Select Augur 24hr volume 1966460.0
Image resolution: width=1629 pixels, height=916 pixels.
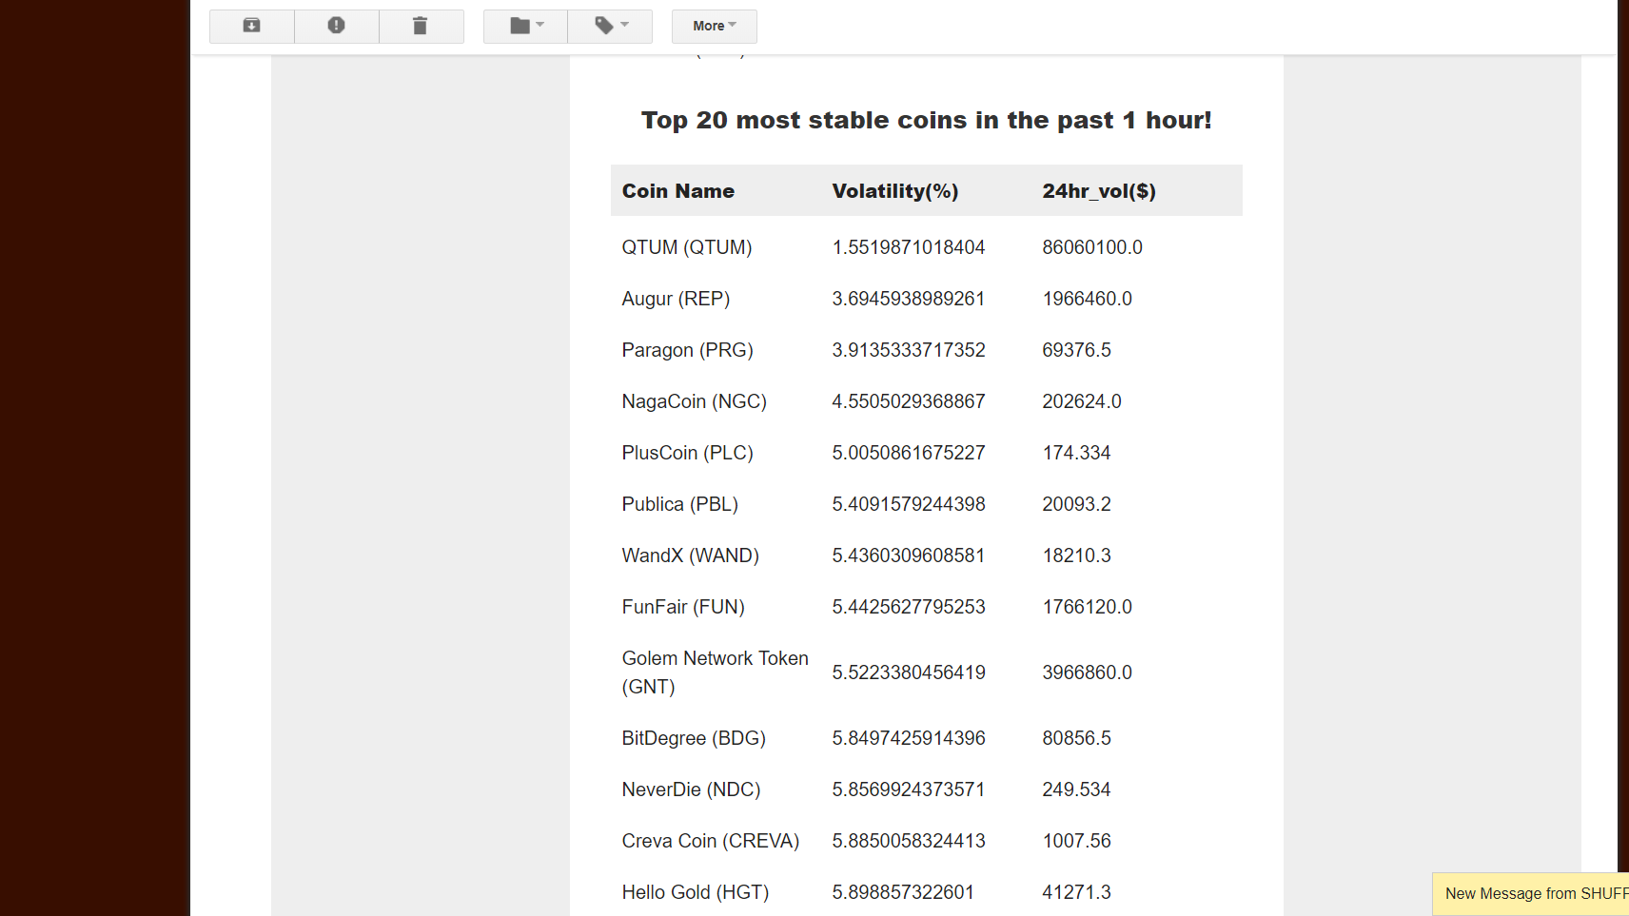[x=1088, y=299]
